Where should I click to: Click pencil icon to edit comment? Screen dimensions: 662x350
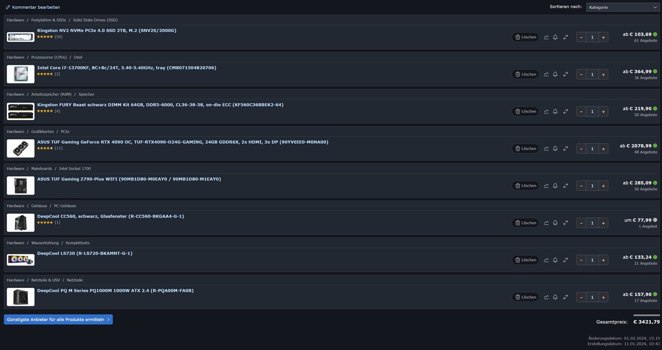click(x=8, y=7)
